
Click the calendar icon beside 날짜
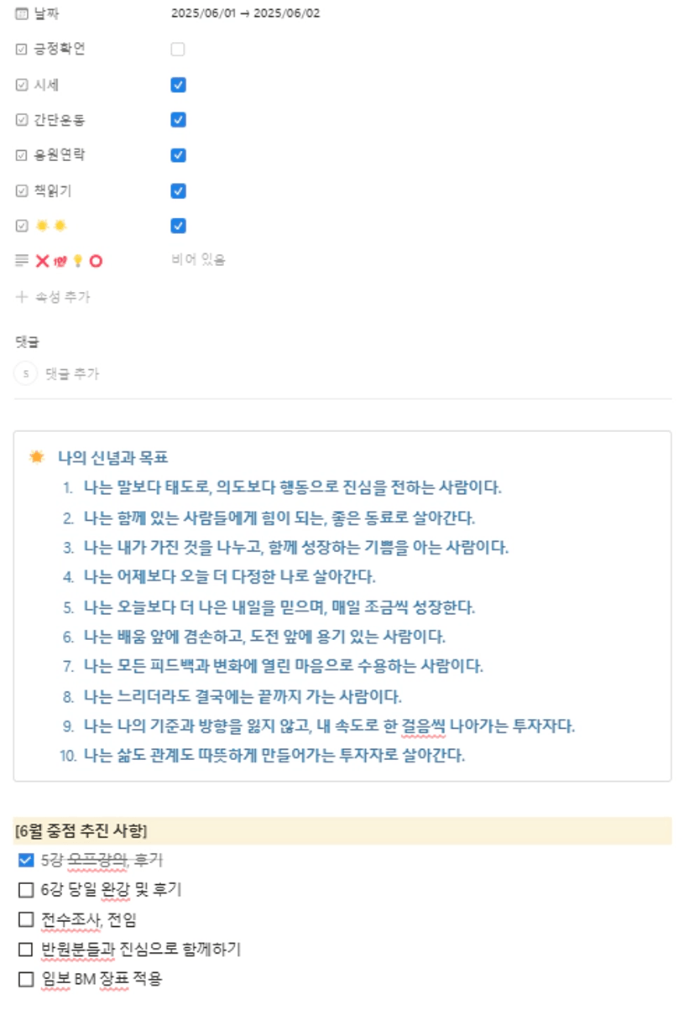coord(22,13)
